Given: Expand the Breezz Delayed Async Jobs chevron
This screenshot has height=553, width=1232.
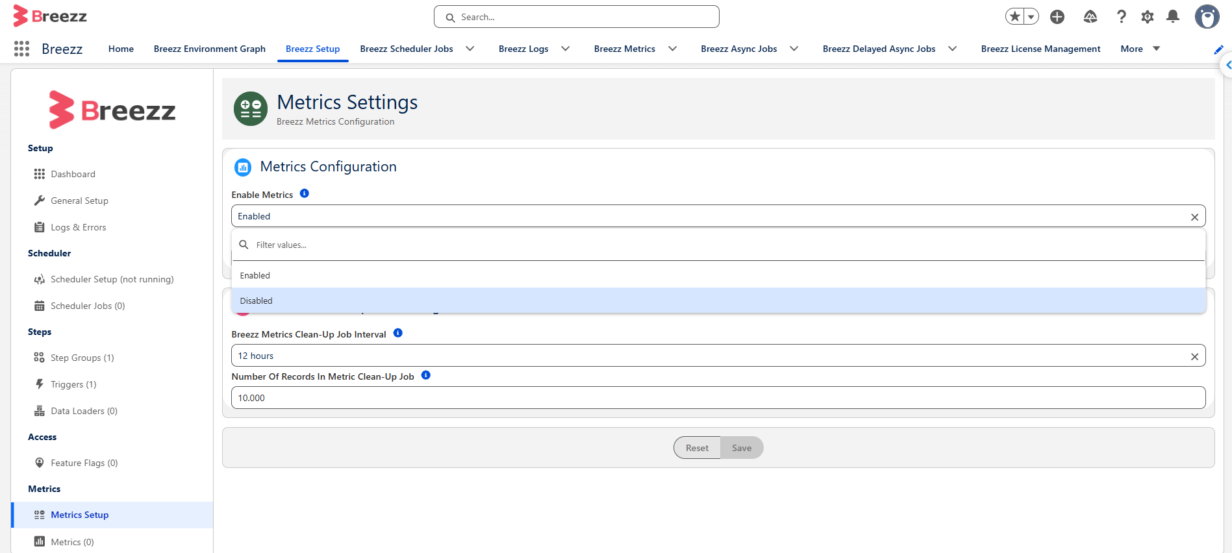Looking at the screenshot, I should pos(953,49).
